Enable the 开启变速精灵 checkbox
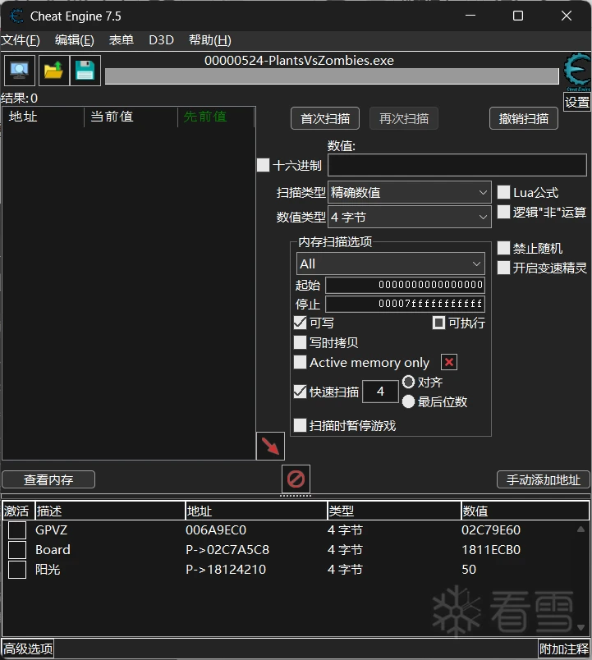Screen dimensions: 592x660 [x=503, y=268]
